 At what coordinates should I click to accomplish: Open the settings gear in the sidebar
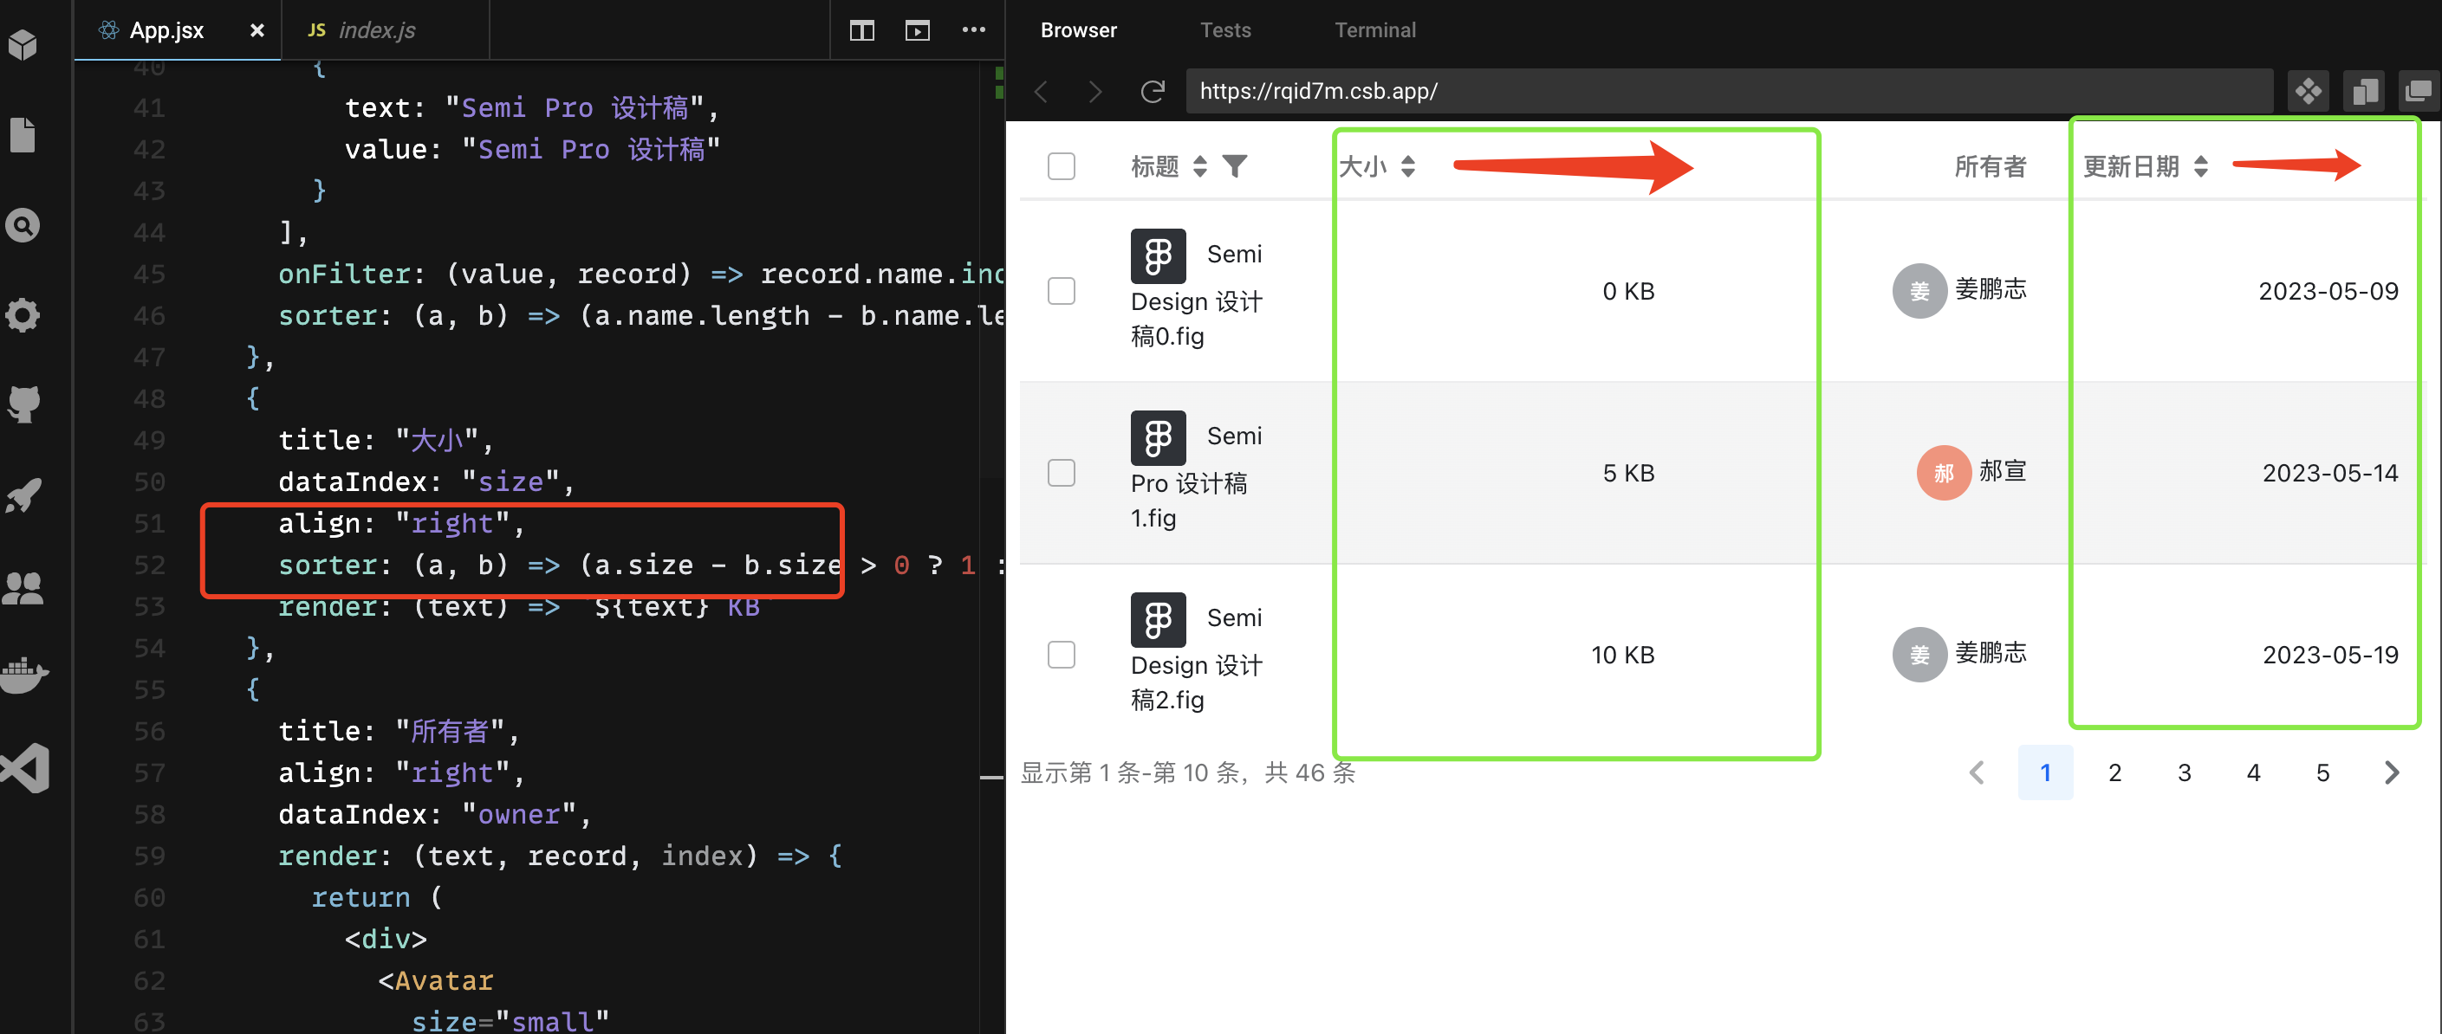[23, 314]
